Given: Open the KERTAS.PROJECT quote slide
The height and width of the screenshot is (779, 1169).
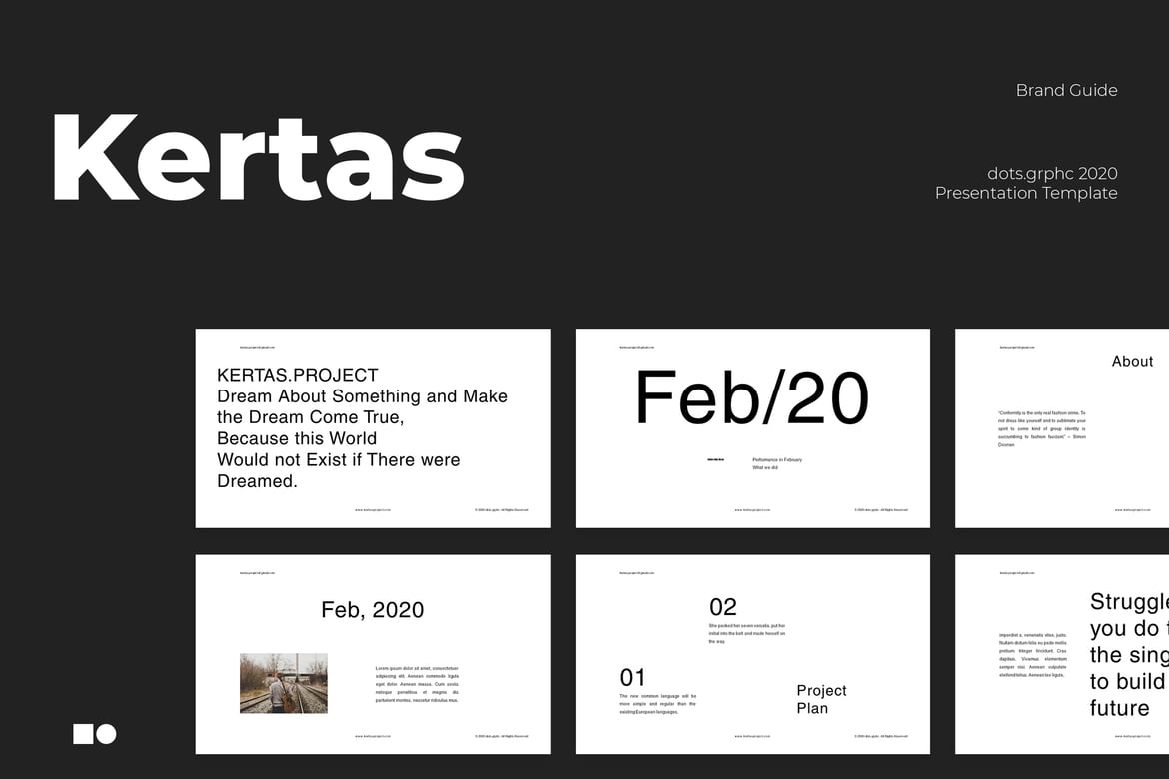Looking at the screenshot, I should tap(373, 427).
